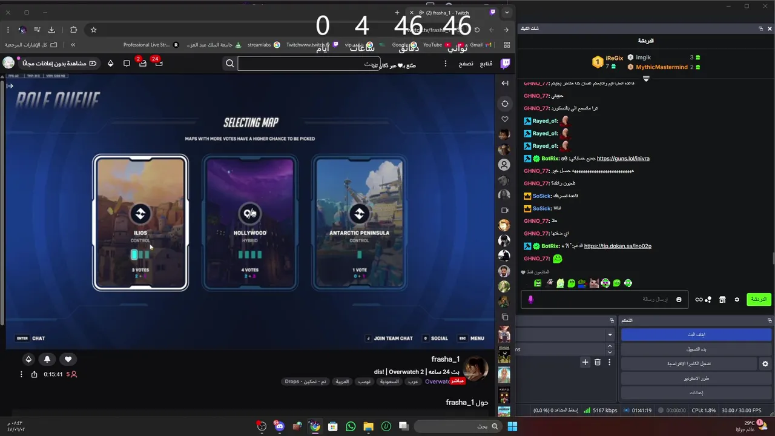Expand theatre arrow at video corner
775x436 pixels.
[10, 85]
